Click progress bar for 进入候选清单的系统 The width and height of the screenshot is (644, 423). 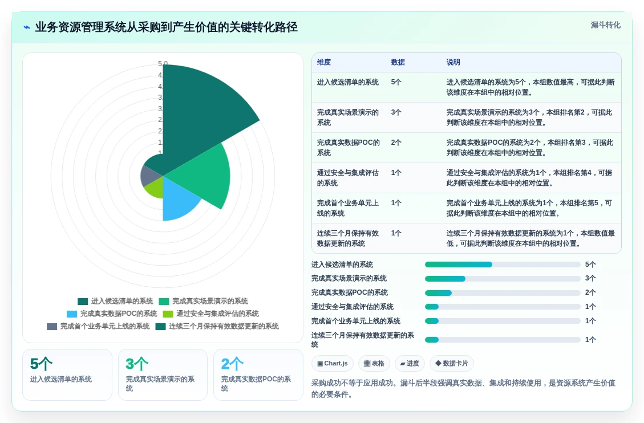(503, 265)
